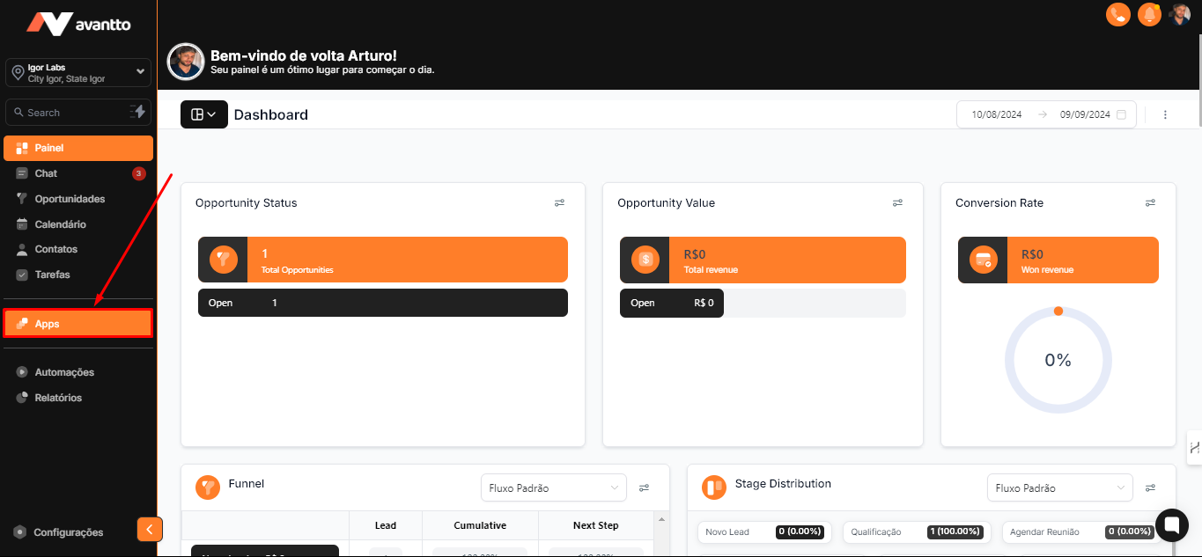Screen dimensions: 1202x557
Task: Open the Chat menu item
Action: [46, 173]
